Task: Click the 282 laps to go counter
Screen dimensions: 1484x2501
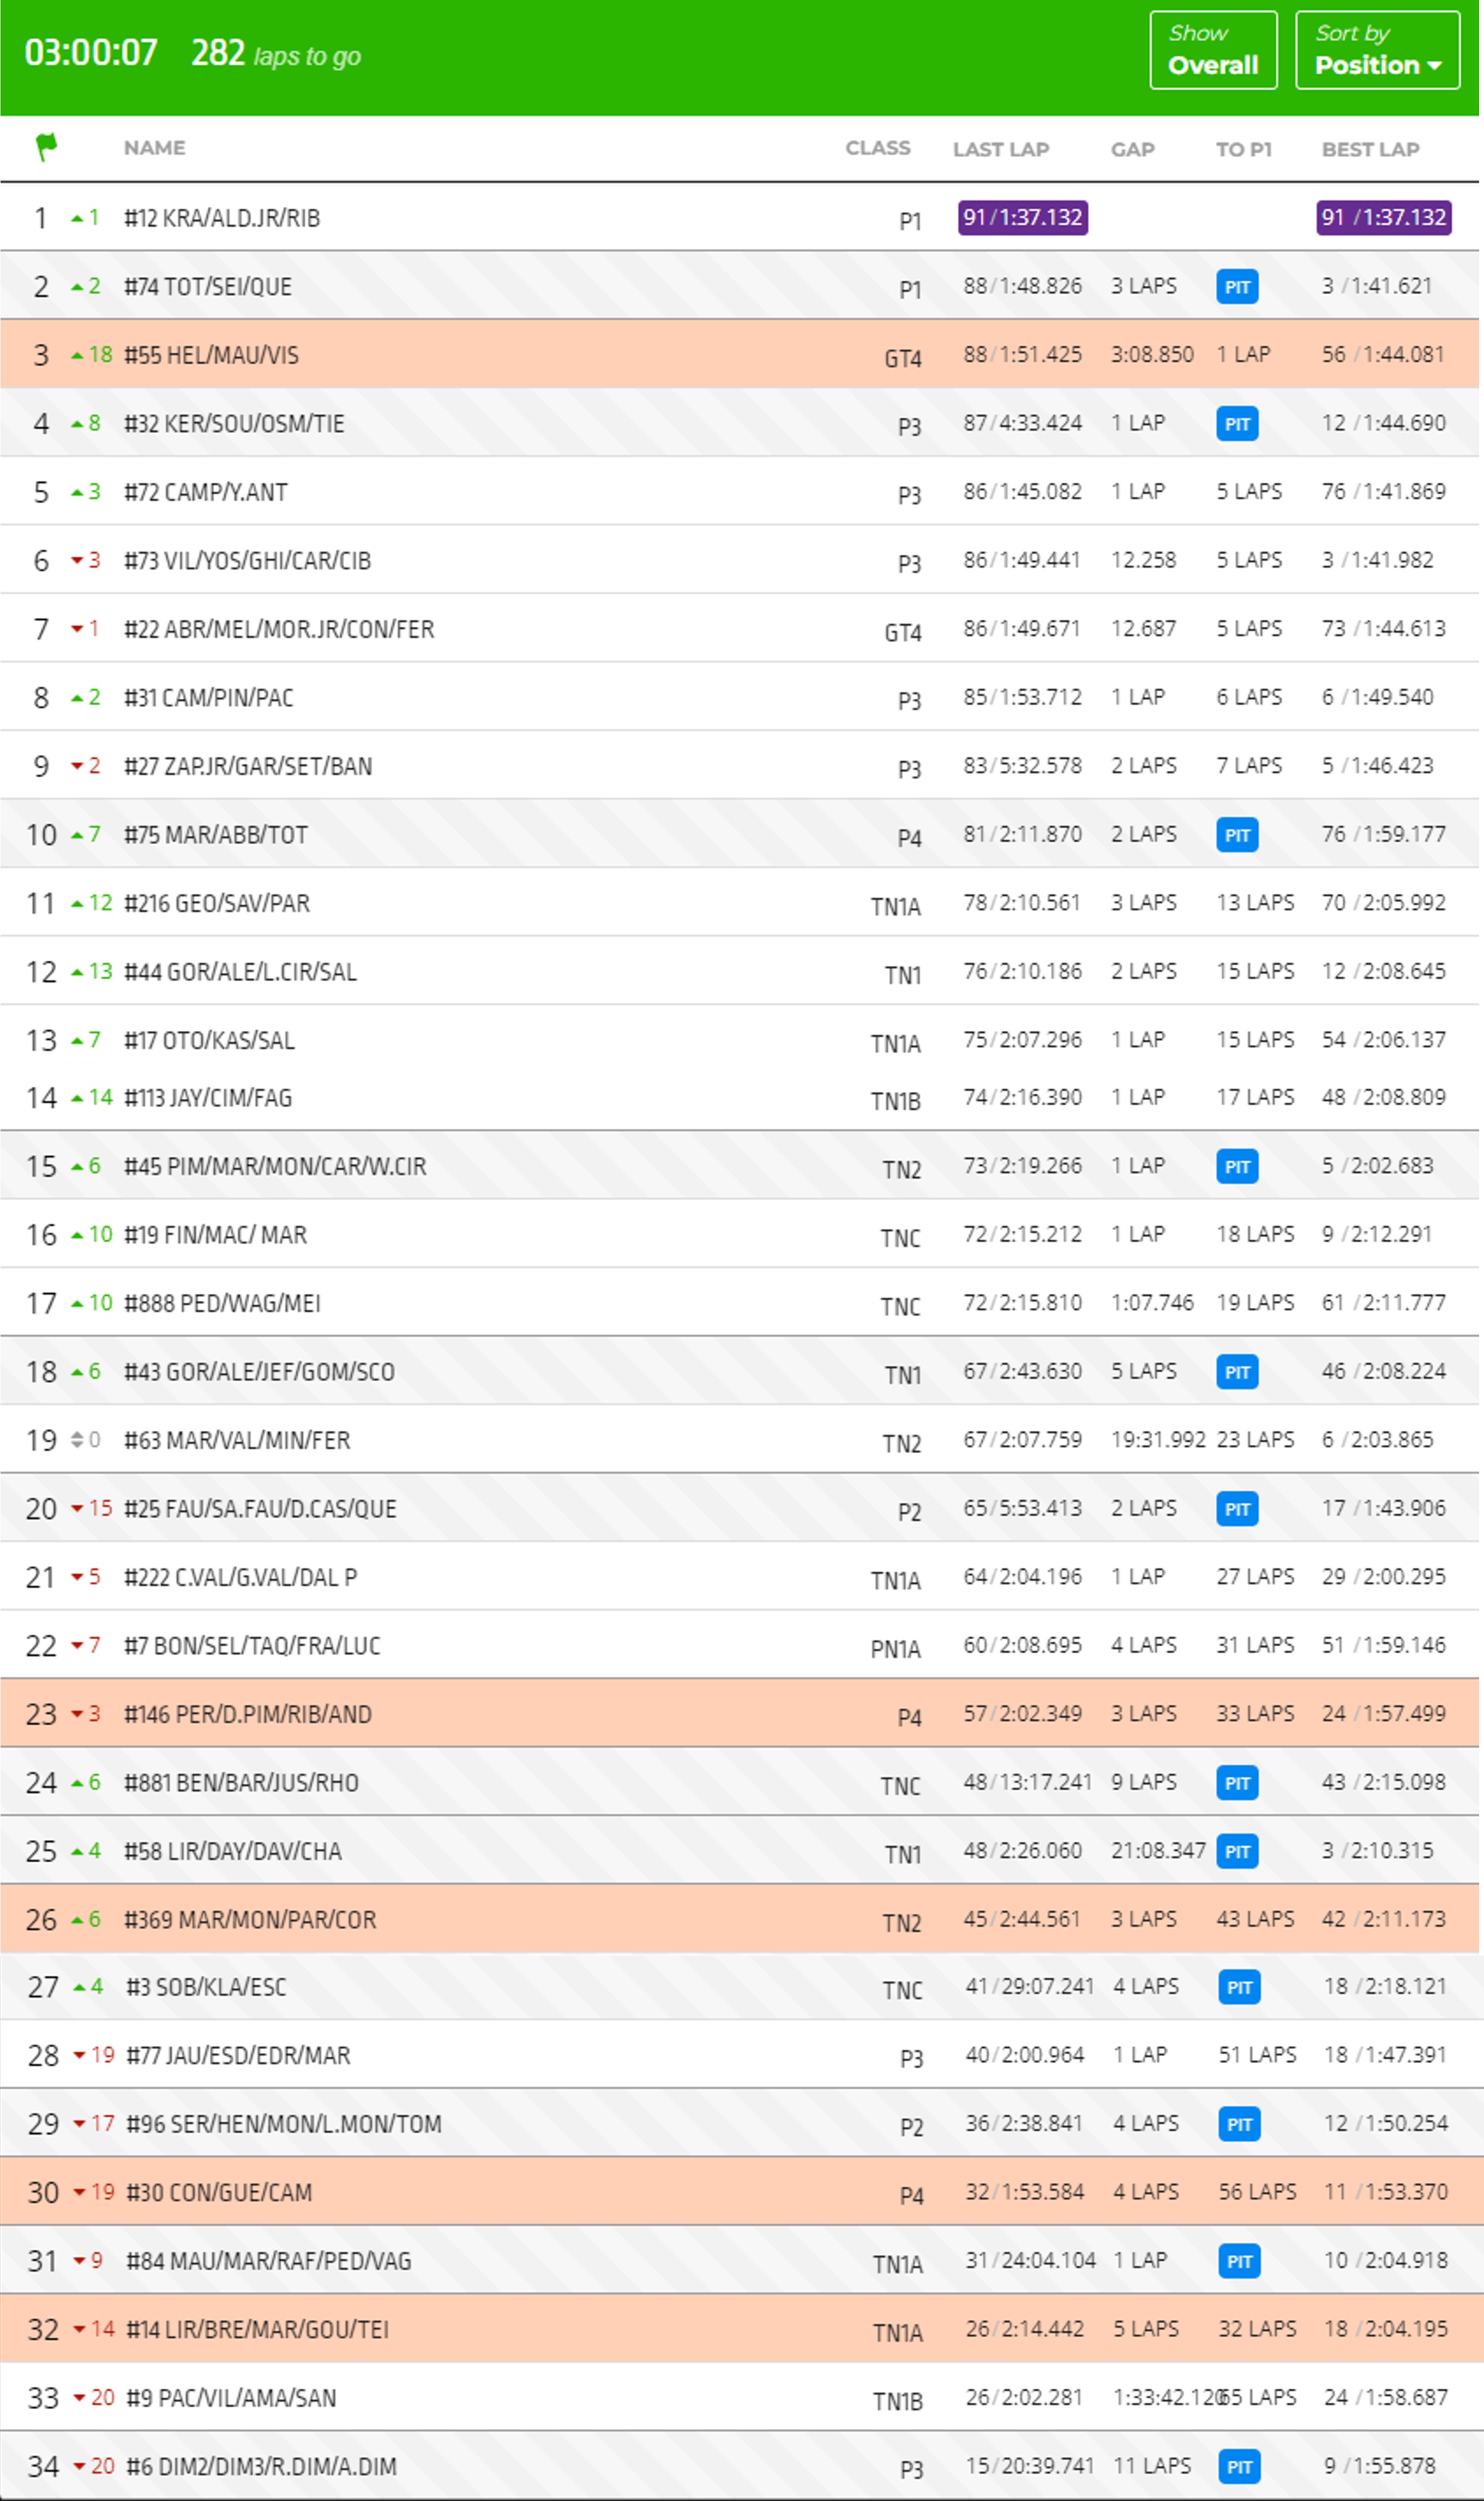Action: (x=275, y=54)
